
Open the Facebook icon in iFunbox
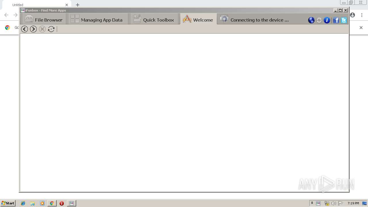tap(336, 20)
